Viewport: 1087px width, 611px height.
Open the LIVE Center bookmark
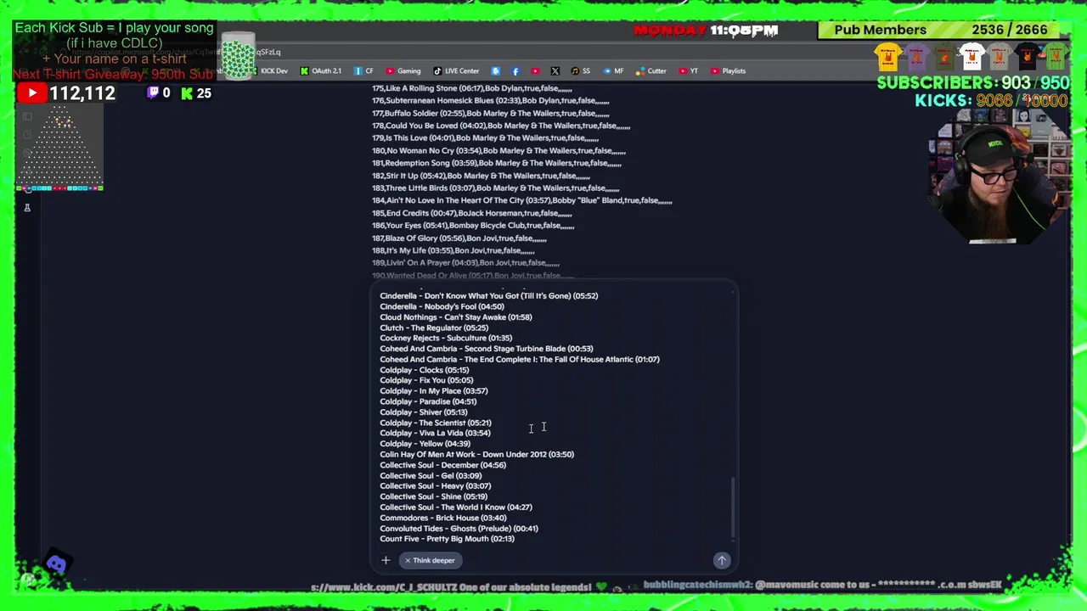(x=456, y=71)
